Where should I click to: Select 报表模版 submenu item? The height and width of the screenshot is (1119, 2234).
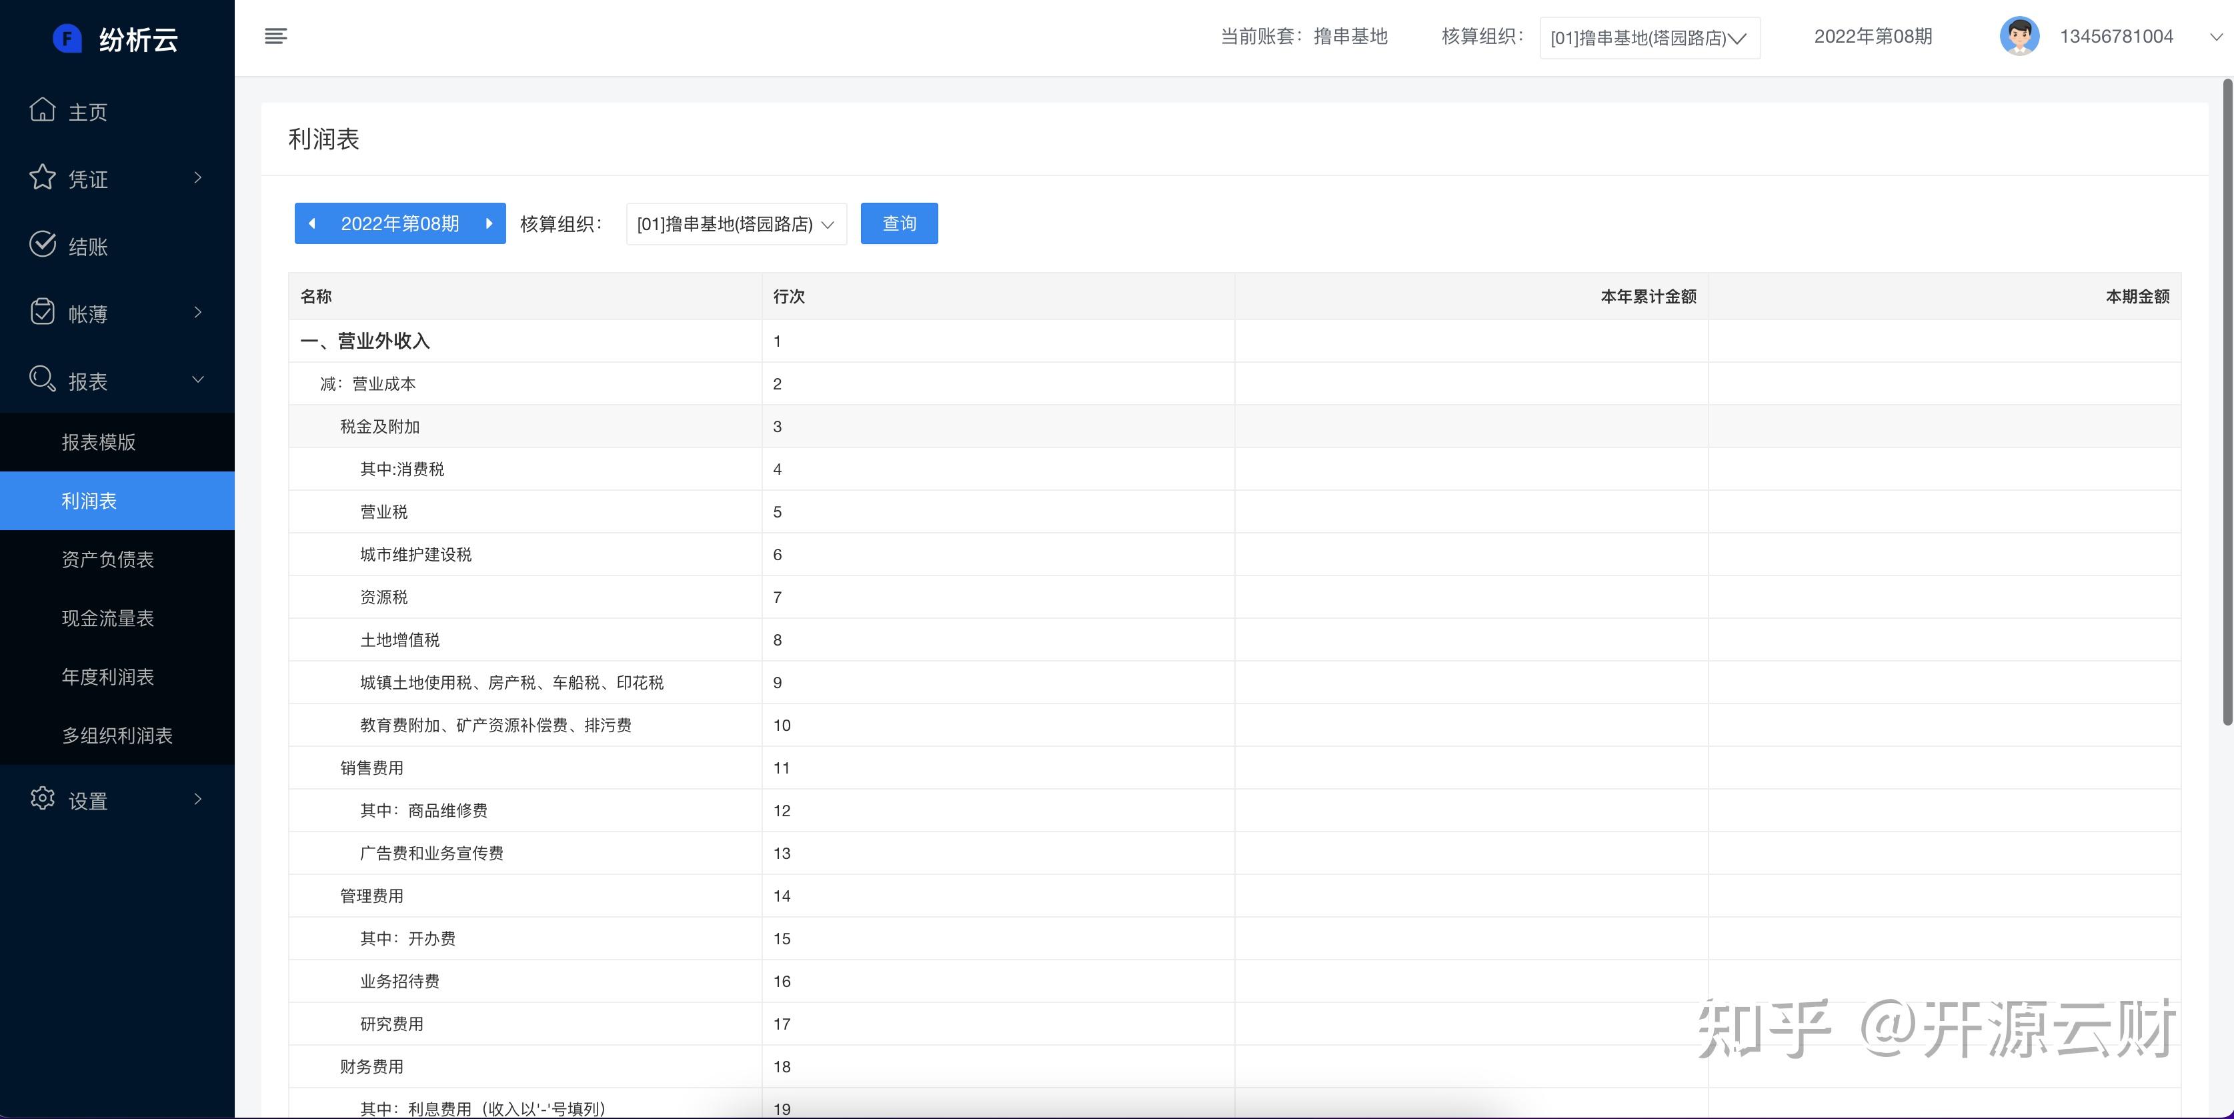pos(117,442)
